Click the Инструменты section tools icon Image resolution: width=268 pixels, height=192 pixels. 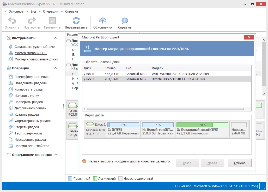(9, 38)
